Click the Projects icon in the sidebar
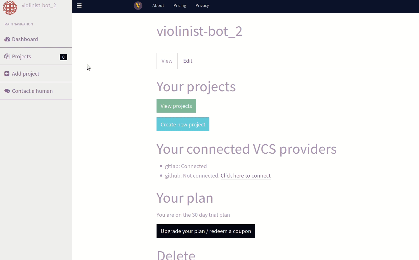Screen dimensions: 419x260 7,56
